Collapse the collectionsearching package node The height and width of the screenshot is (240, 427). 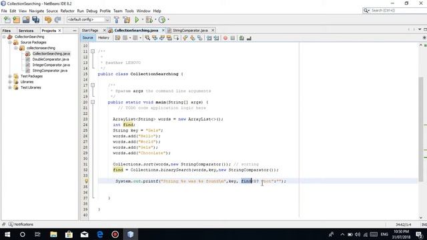point(16,48)
